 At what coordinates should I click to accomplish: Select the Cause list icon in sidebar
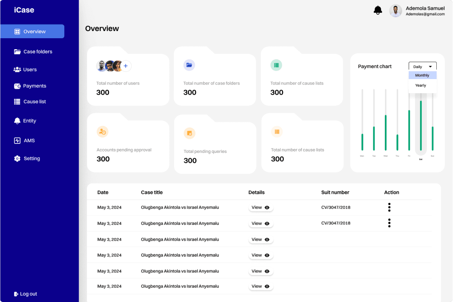pyautogui.click(x=17, y=101)
